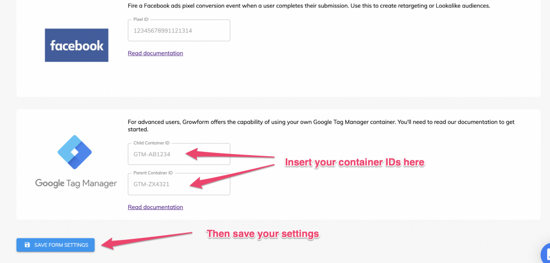The height and width of the screenshot is (263, 550).
Task: Click the Facebook logo image
Action: click(76, 45)
